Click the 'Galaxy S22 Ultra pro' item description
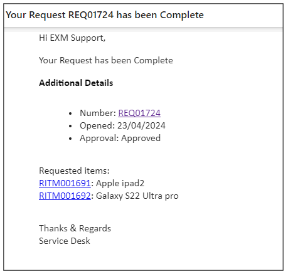This screenshot has width=288, height=274. (x=137, y=196)
